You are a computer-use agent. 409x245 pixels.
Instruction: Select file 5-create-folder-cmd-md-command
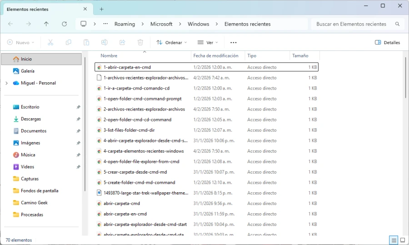206,183
